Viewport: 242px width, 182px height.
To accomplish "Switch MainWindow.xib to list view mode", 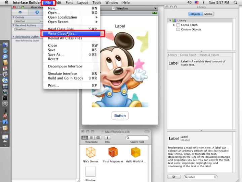I will tap(91, 138).
